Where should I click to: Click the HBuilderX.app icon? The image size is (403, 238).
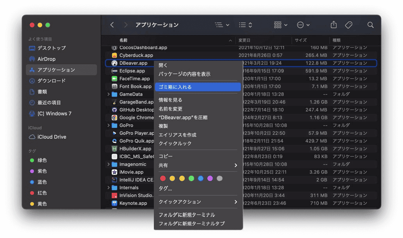(114, 149)
